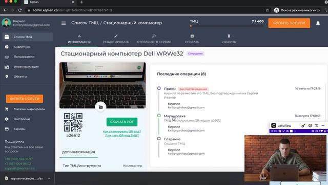Click the LetsView brush icon
Image resolution: width=328 pixels, height=185 pixels.
303,125
